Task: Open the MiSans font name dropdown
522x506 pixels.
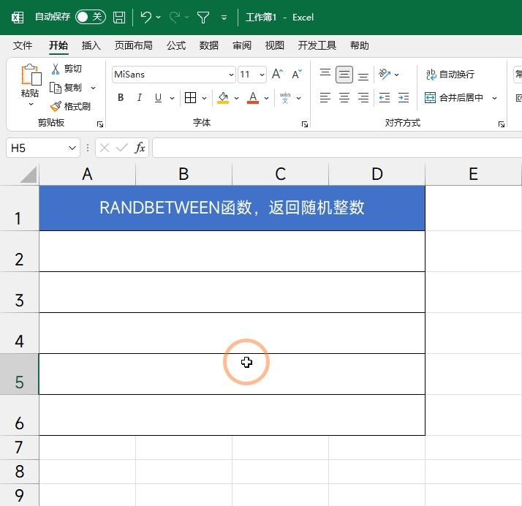Action: pyautogui.click(x=231, y=75)
